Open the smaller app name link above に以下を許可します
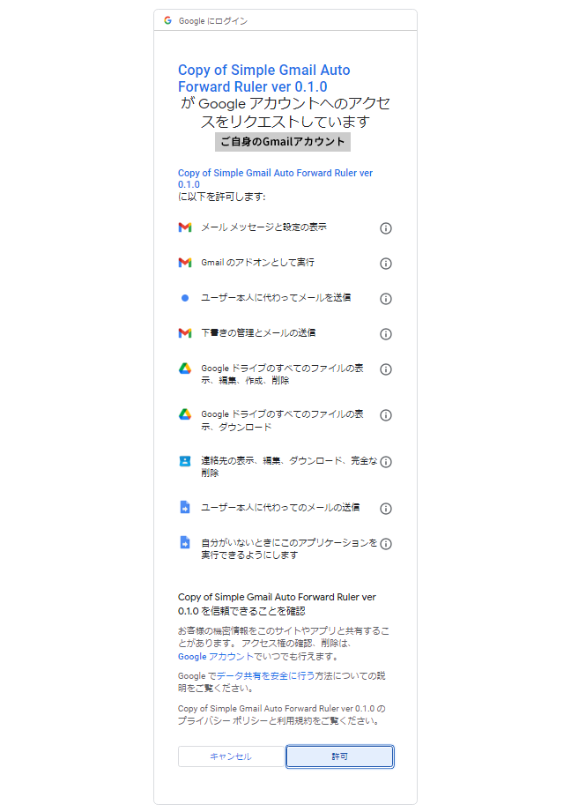This screenshot has width=571, height=812. (x=275, y=179)
